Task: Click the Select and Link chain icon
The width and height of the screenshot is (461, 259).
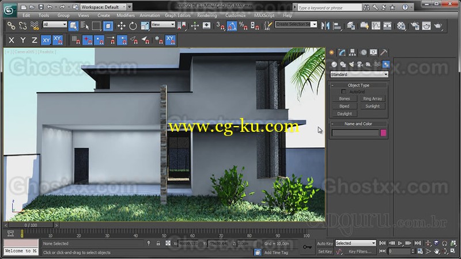Action: point(11,26)
